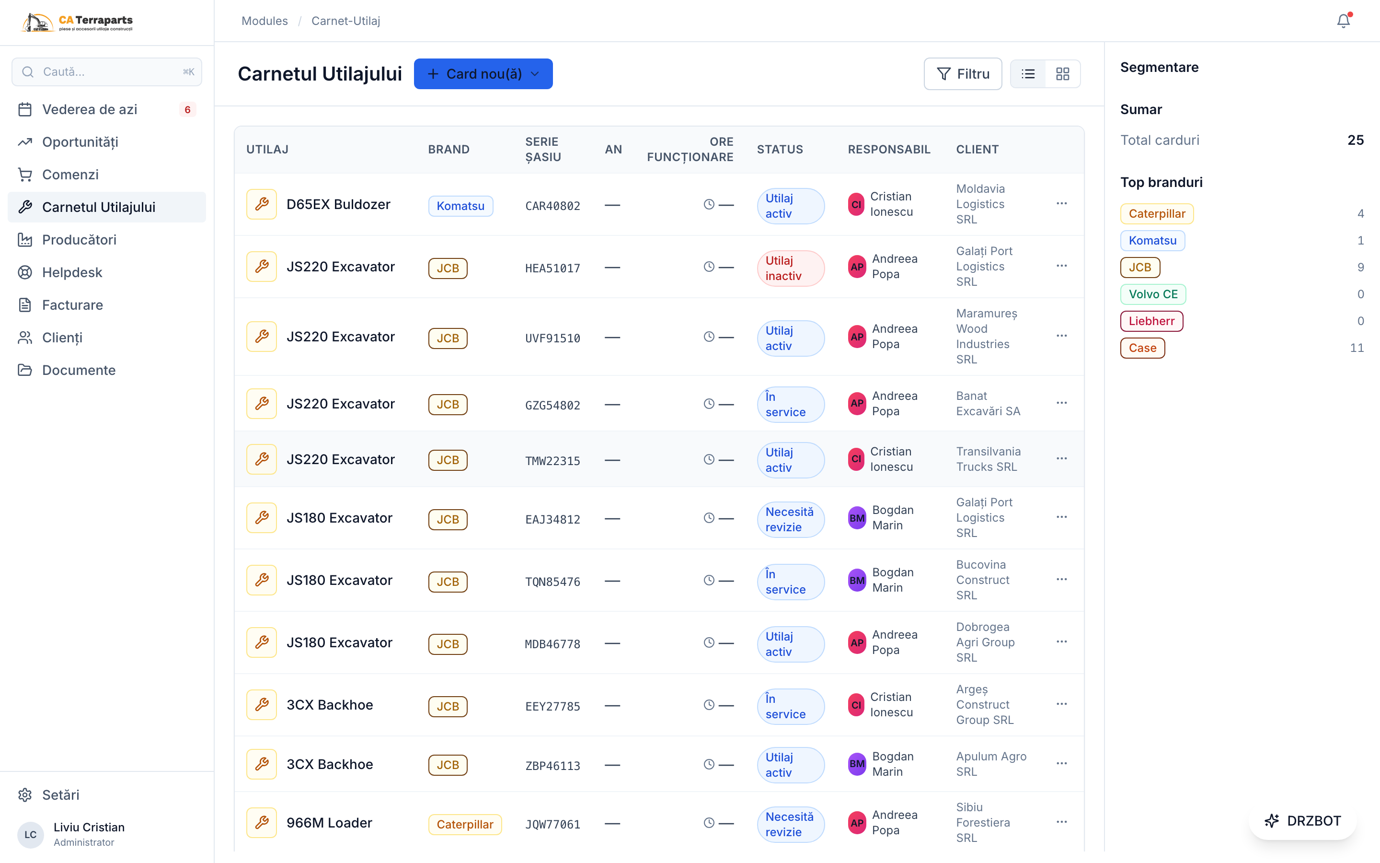Filter by JCB in Top branduri
This screenshot has height=863, width=1380.
(x=1139, y=268)
